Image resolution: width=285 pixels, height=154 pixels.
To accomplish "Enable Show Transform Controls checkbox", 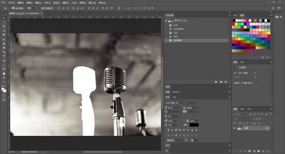I will 39,8.
